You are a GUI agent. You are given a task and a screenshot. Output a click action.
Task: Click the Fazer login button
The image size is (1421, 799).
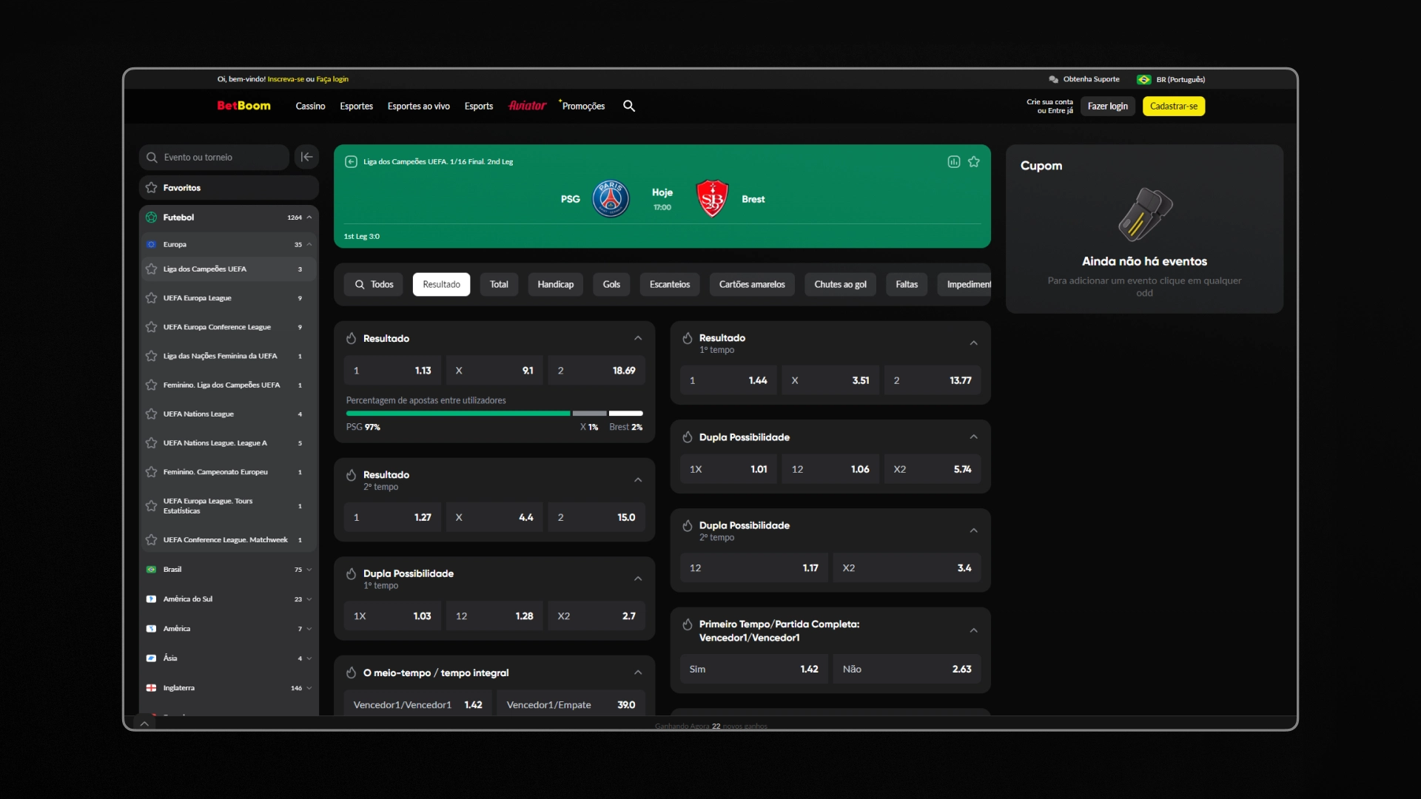1108,106
